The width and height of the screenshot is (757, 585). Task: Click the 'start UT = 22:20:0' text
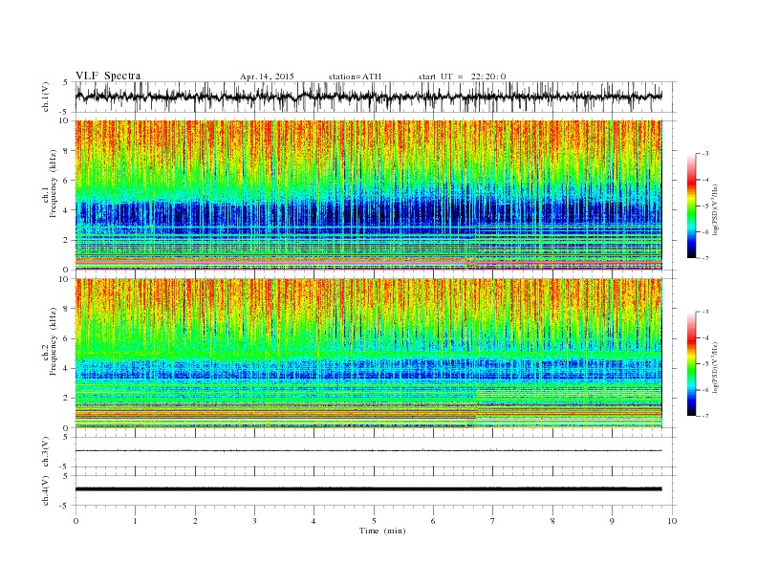click(462, 76)
